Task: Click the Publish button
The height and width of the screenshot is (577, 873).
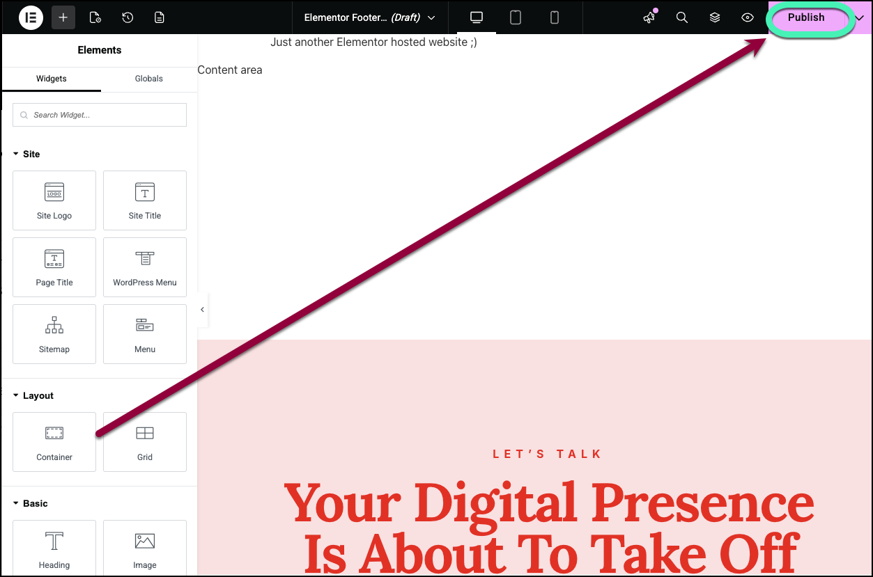Action: (x=806, y=18)
